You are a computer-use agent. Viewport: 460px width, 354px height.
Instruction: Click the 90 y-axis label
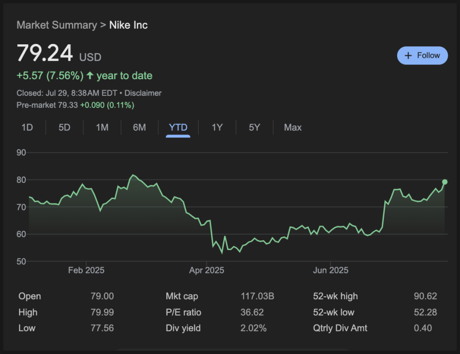point(21,153)
